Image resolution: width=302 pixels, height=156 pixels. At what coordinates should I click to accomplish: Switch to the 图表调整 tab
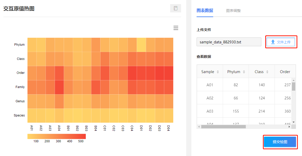click(233, 11)
